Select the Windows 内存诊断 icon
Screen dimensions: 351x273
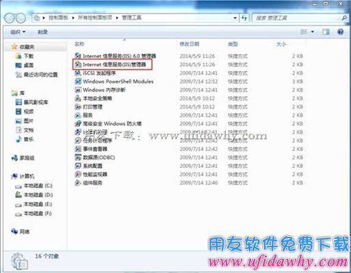coord(78,90)
